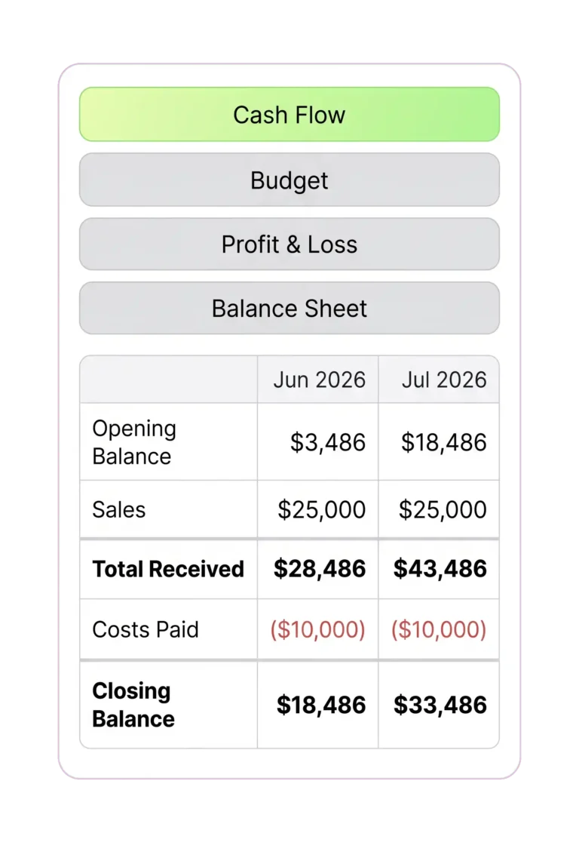The height and width of the screenshot is (864, 579).
Task: Select the Costs Paid row label
Action: (146, 629)
